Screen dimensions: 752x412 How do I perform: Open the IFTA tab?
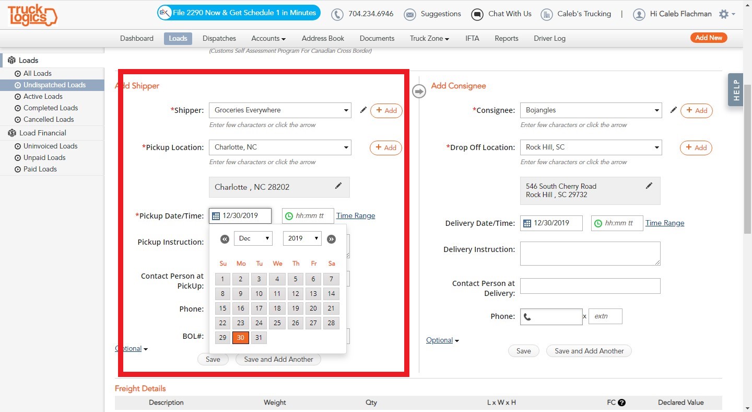[x=472, y=39]
